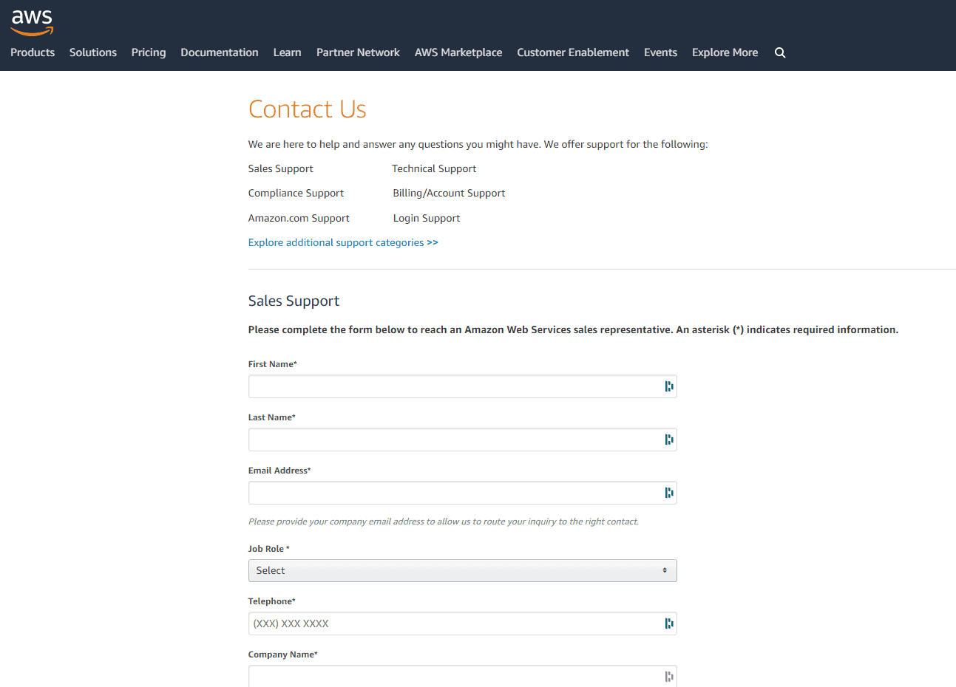Click the autofill icon in First Name field
Screen dimensions: 956x687
click(x=668, y=386)
